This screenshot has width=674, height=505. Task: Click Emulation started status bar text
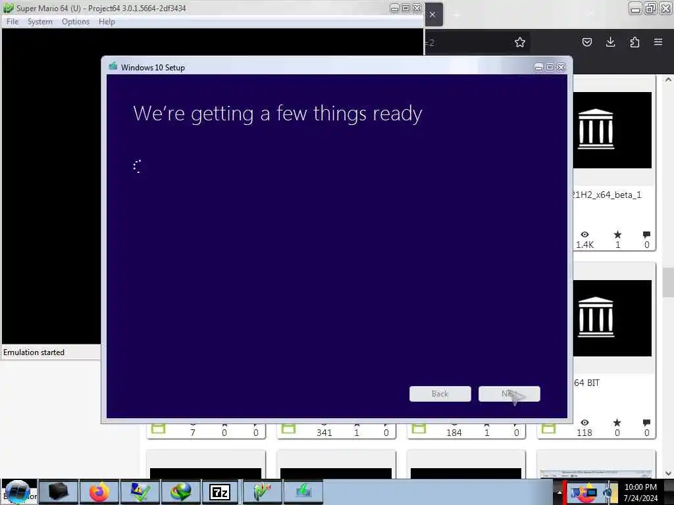point(34,352)
